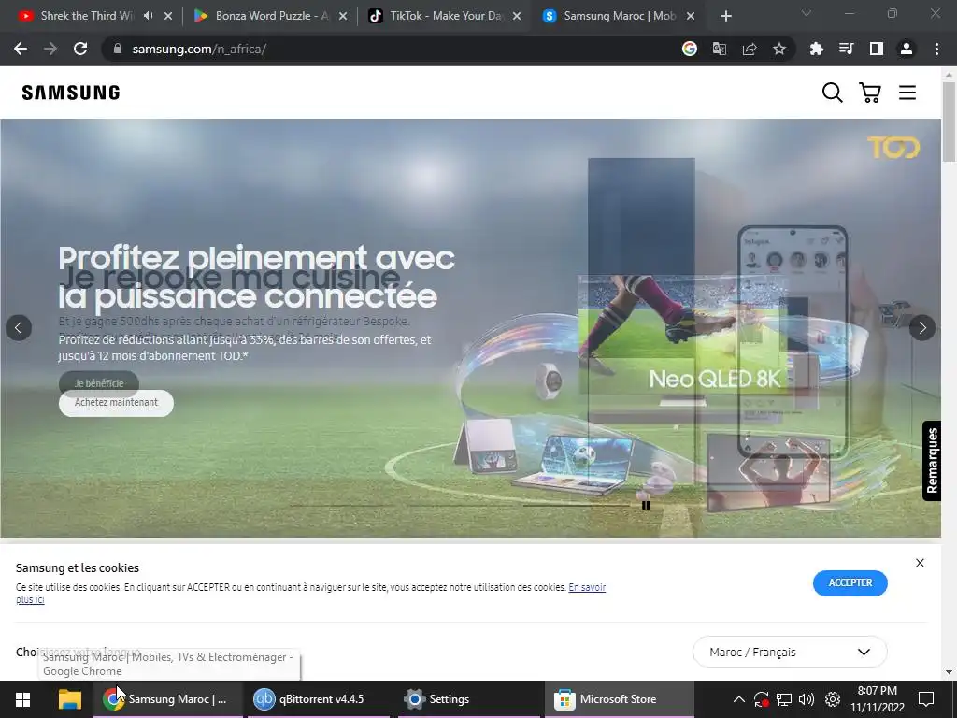Click the browser forward arrow

coord(50,49)
